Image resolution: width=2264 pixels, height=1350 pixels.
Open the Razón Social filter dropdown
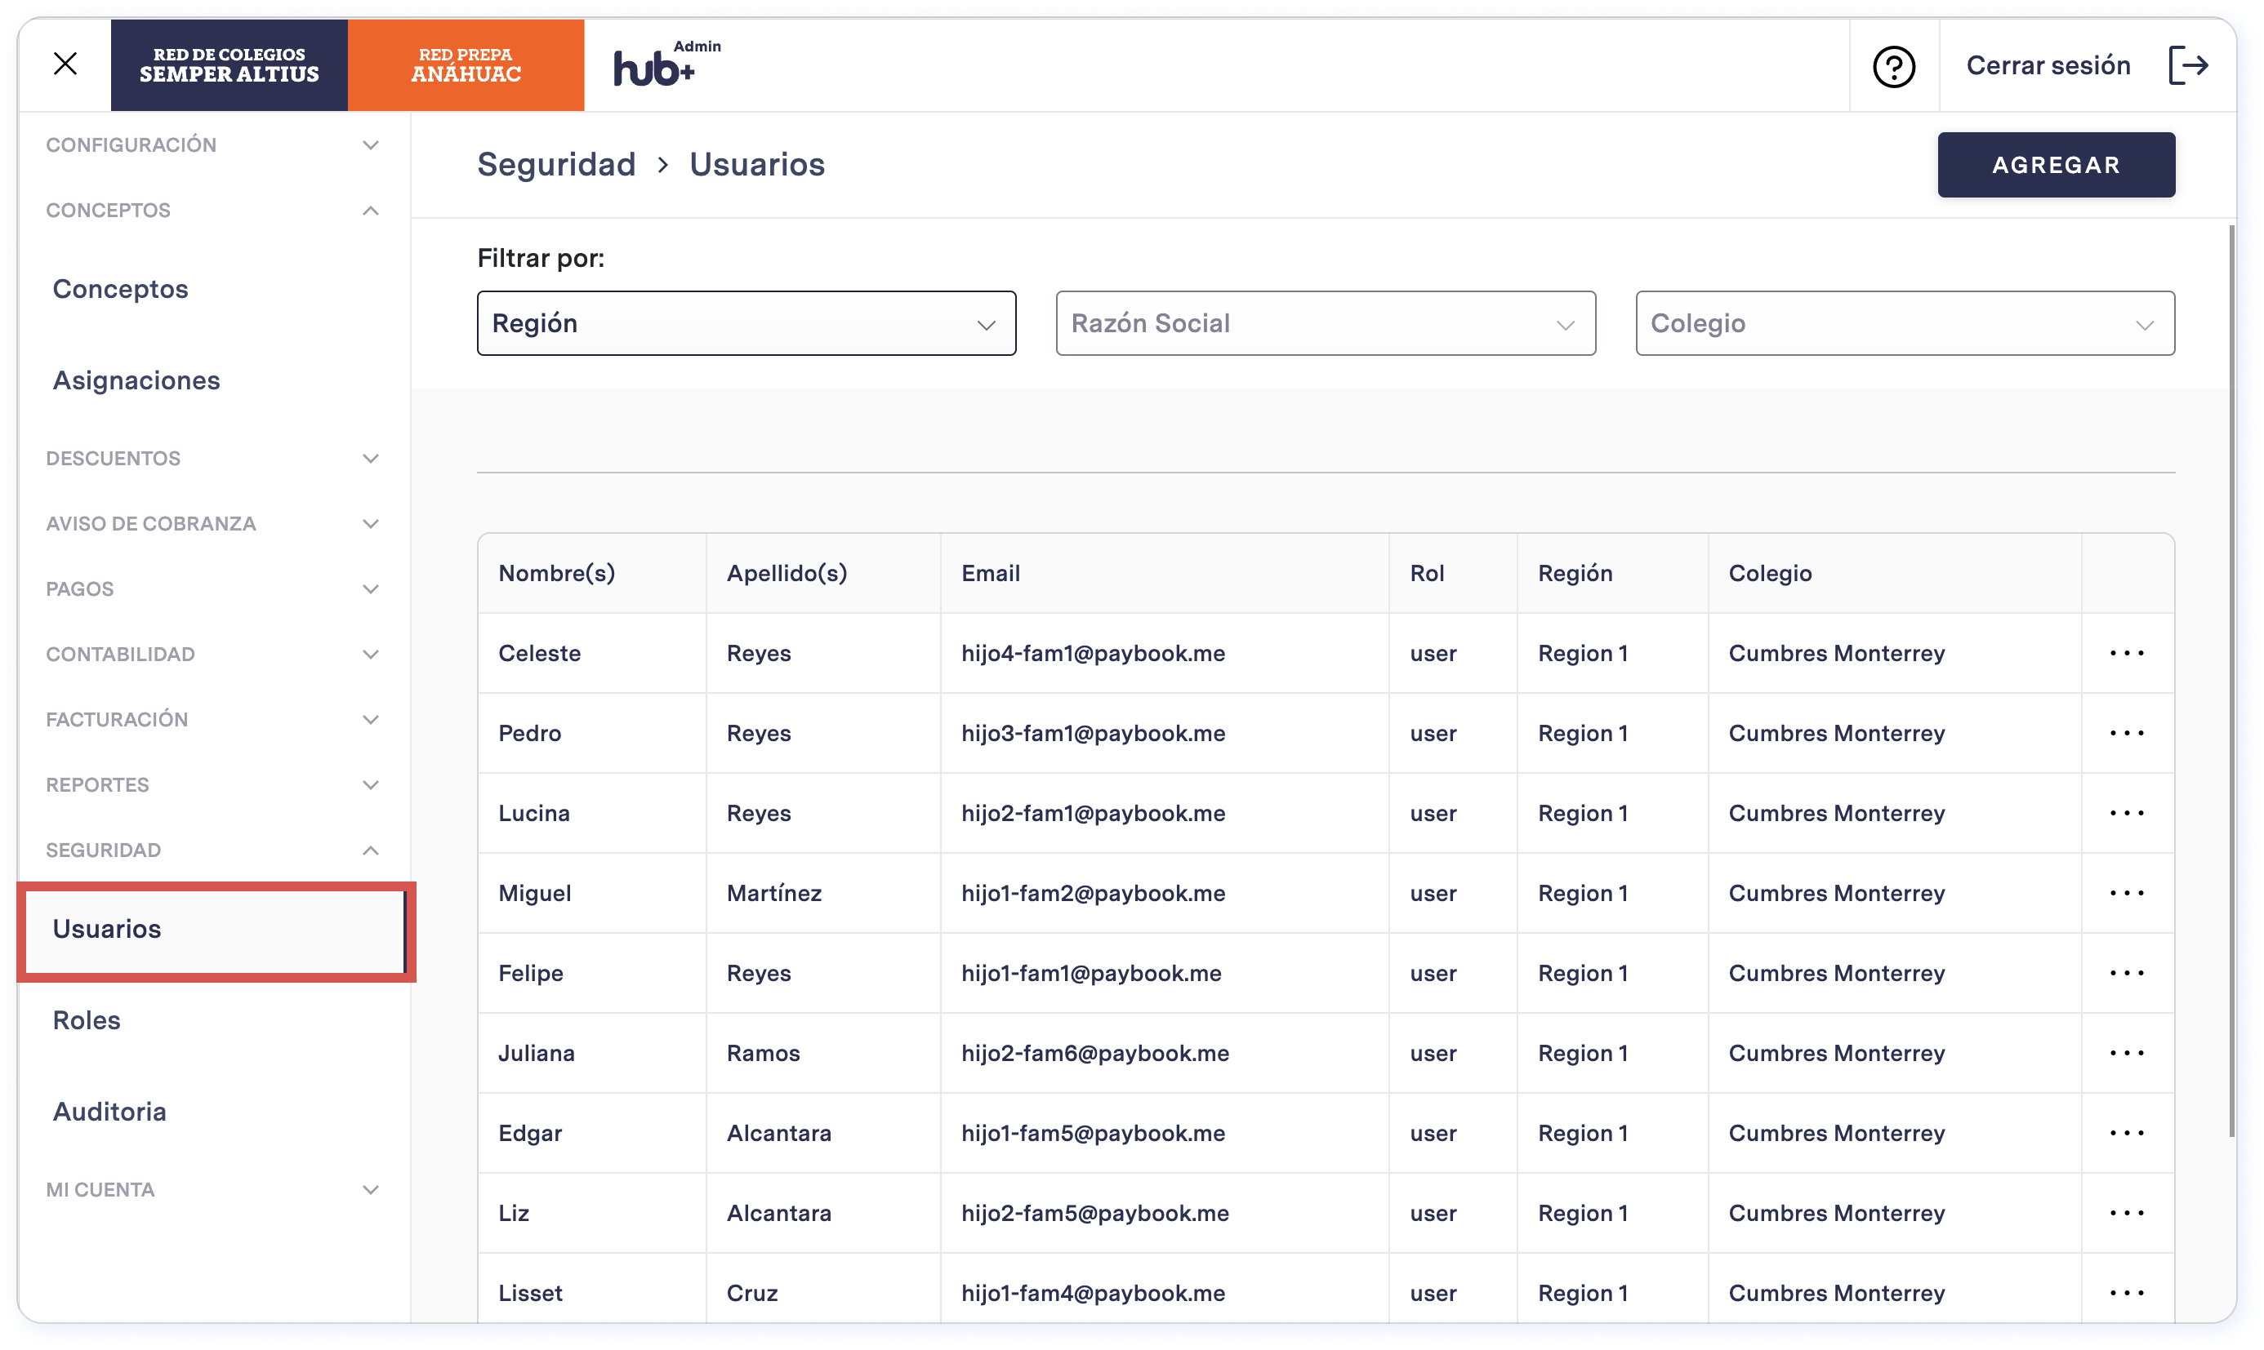tap(1326, 324)
